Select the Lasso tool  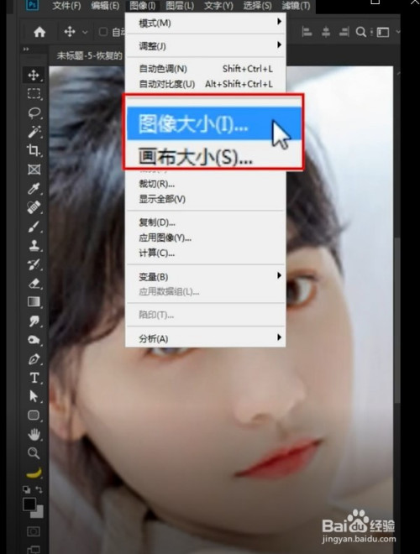pyautogui.click(x=34, y=112)
